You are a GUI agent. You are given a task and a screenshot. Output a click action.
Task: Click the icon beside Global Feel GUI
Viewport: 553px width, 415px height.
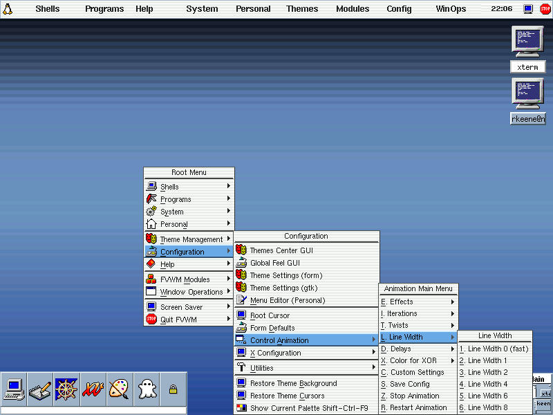(241, 262)
